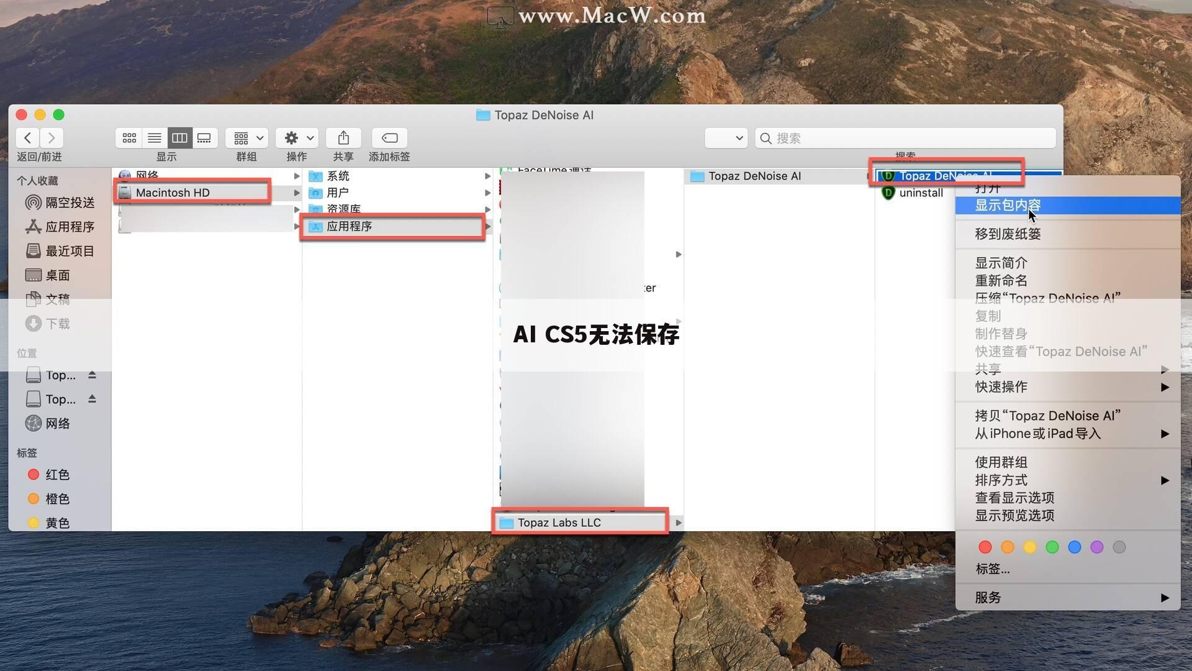Apply red tag in context menu
The image size is (1192, 671).
pos(985,547)
